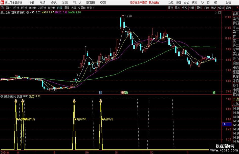Click the 返回 back button
The height and width of the screenshot is (154, 239).
click(x=228, y=8)
